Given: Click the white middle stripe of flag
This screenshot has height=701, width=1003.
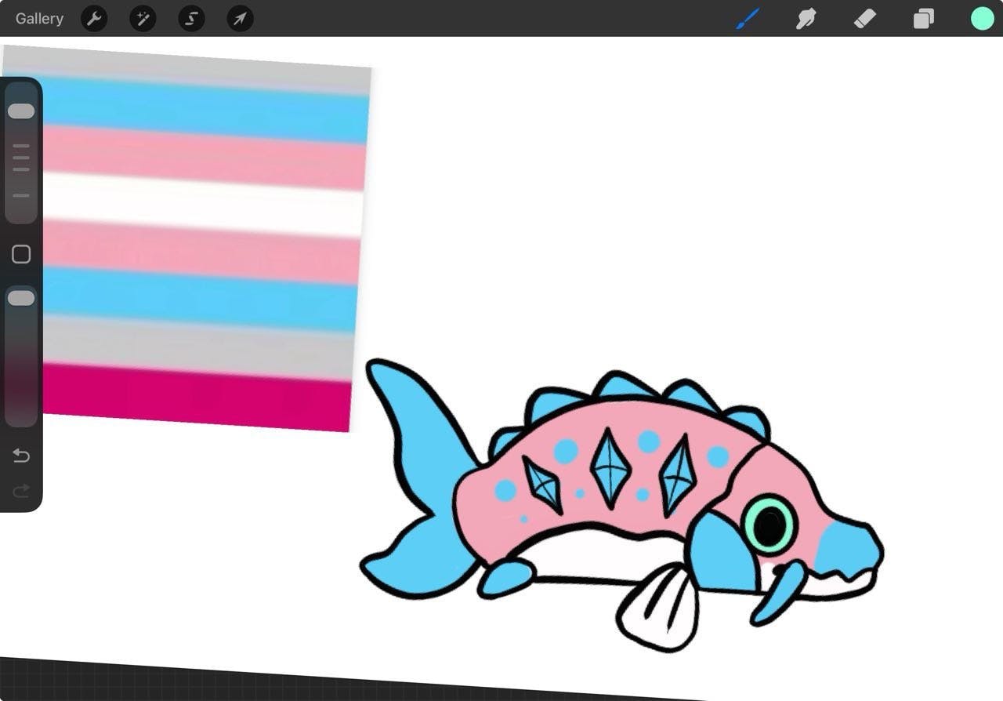Looking at the screenshot, I should tap(204, 204).
